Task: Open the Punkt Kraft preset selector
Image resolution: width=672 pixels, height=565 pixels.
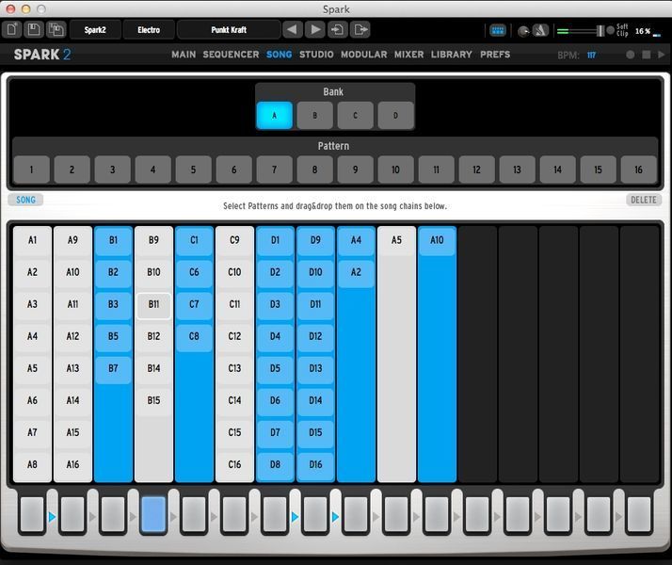Action: [x=228, y=30]
